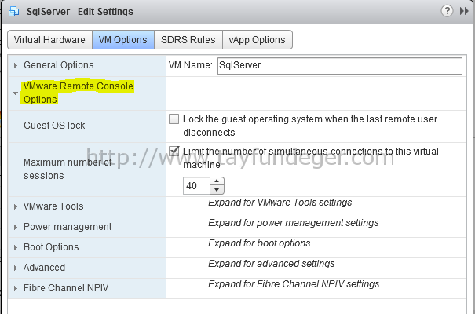Expand the Fibre Channel NPIV arrow

(x=16, y=288)
